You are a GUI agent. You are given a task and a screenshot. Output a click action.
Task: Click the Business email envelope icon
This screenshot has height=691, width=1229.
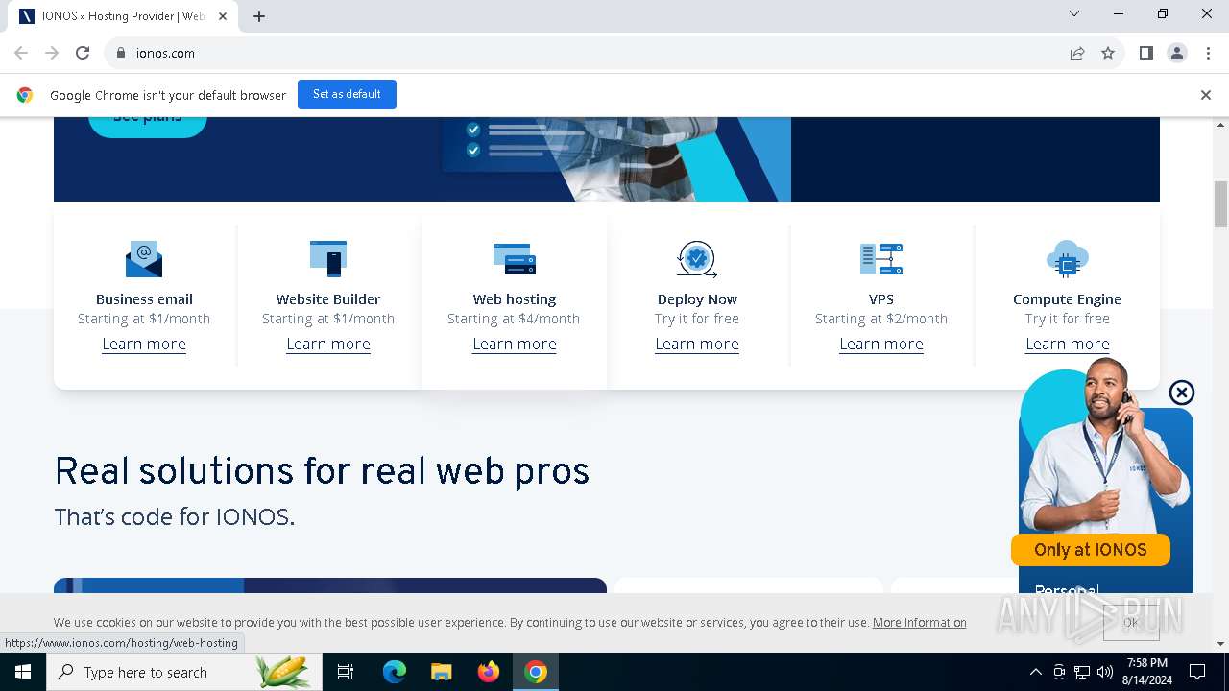click(x=144, y=259)
